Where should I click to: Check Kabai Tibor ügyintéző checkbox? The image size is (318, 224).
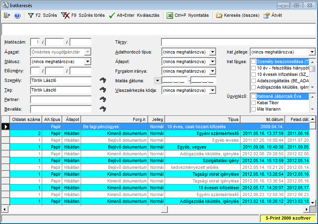click(253, 103)
